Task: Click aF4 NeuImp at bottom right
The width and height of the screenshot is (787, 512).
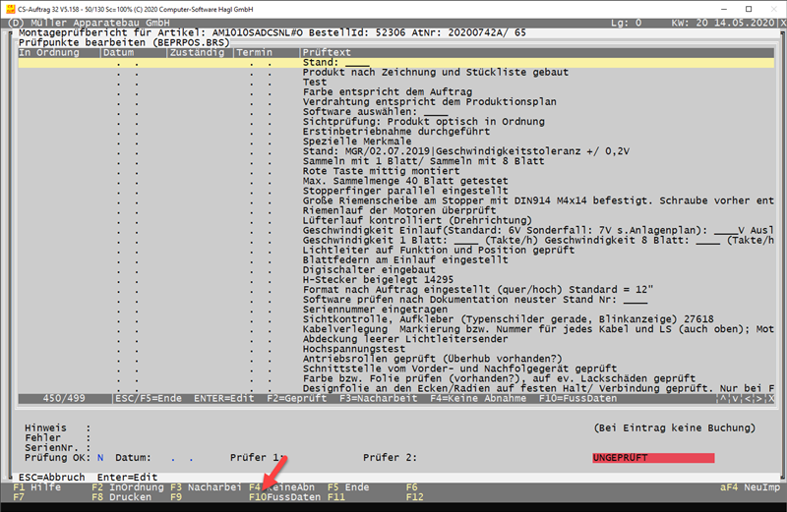Action: click(749, 486)
